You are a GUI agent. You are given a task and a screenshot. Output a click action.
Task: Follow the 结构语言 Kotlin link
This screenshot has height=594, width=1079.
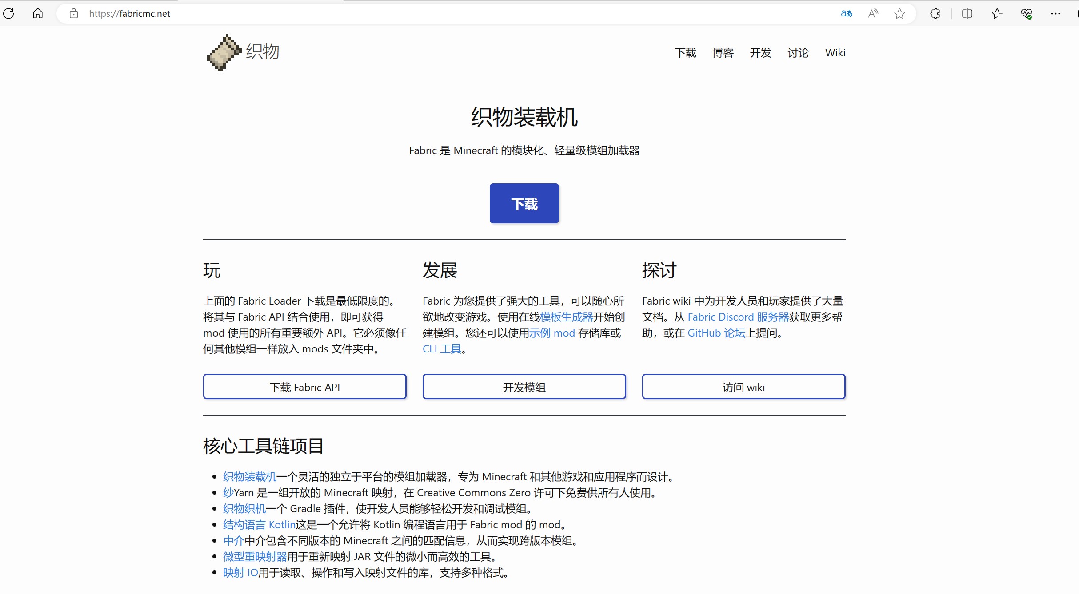point(259,525)
